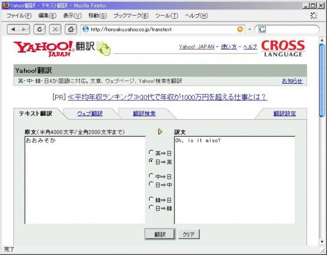Viewport: 327px width, 255px height.
Task: Click the green translation documents icon
Action: (104, 48)
